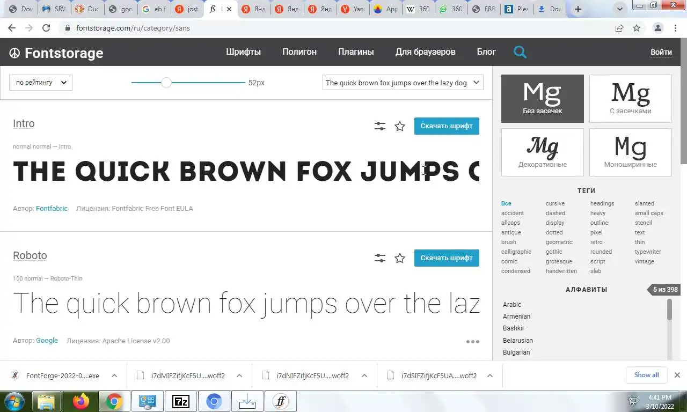This screenshot has width=687, height=412.
Task: Adjust the font size preview slider
Action: 166,83
